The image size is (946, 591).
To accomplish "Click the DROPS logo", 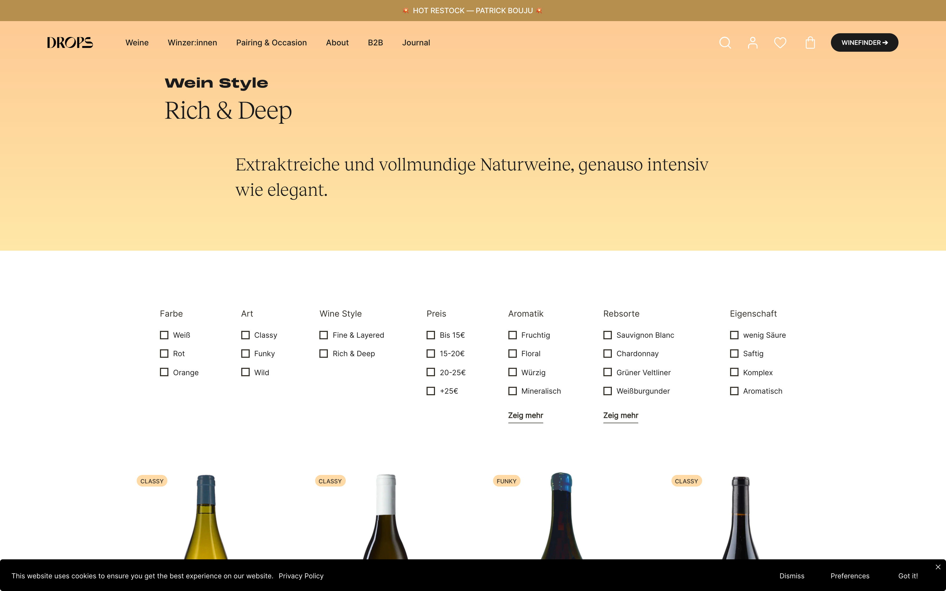I will coord(70,42).
